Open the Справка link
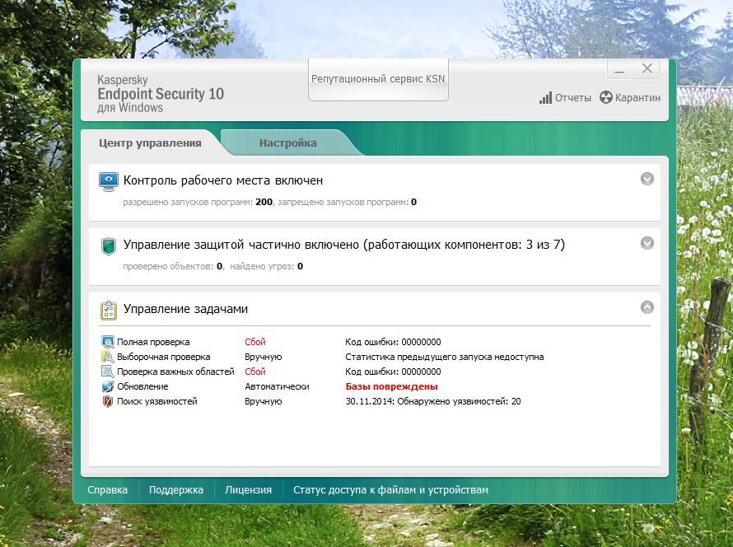The image size is (733, 547). [x=108, y=490]
